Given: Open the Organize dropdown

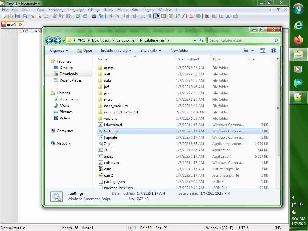Looking at the screenshot, I should coord(59,51).
